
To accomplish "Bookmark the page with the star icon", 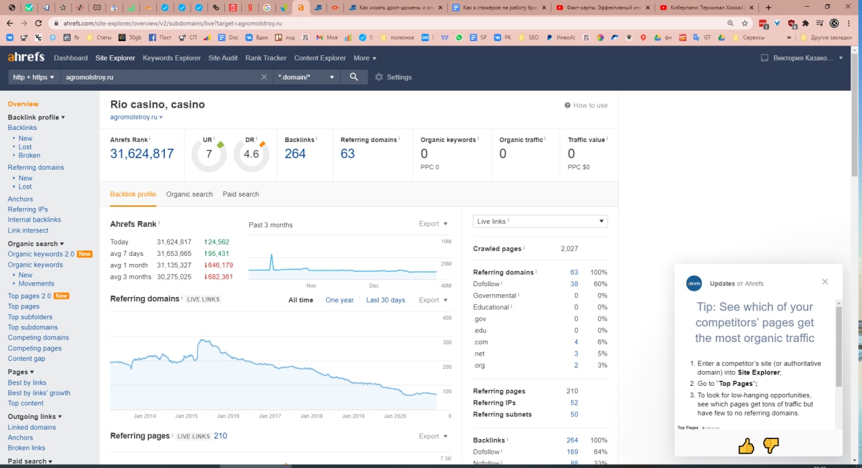I will coord(745,23).
